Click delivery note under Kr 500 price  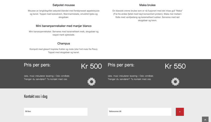(47, 78)
